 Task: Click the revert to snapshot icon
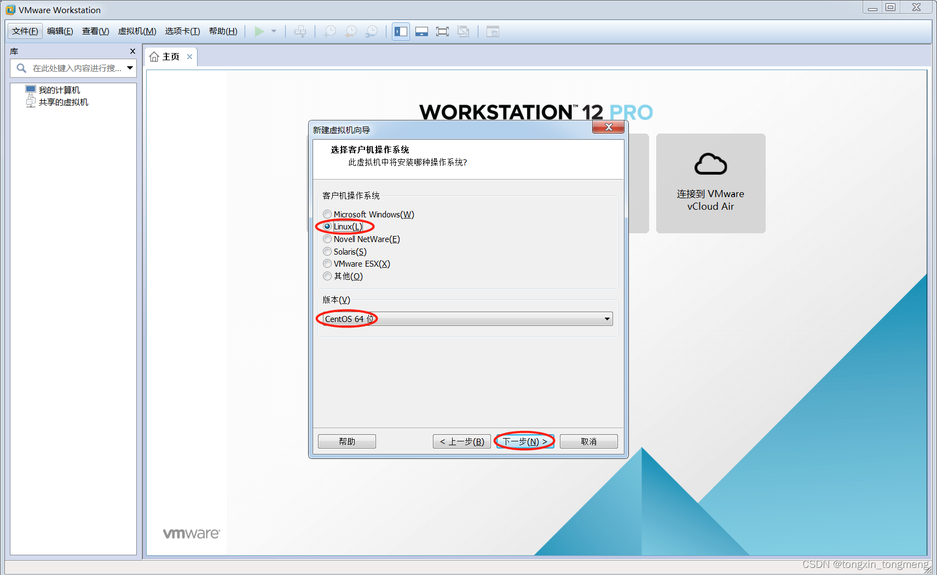click(x=351, y=32)
